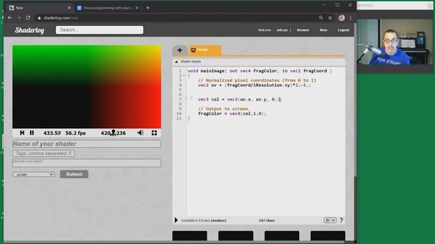
Task: Switch to Visual programming browser tab
Action: click(x=108, y=7)
